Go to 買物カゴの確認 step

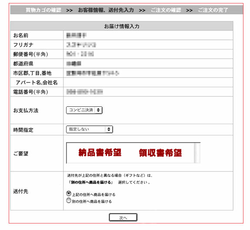[x=43, y=10]
